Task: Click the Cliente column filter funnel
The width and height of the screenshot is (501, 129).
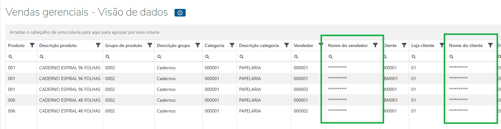Action: tap(404, 45)
